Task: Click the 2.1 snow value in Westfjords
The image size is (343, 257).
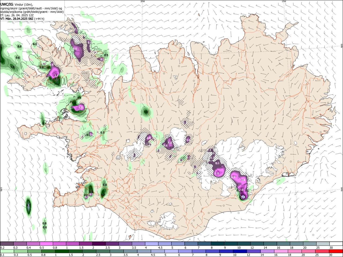Action: click(x=56, y=76)
